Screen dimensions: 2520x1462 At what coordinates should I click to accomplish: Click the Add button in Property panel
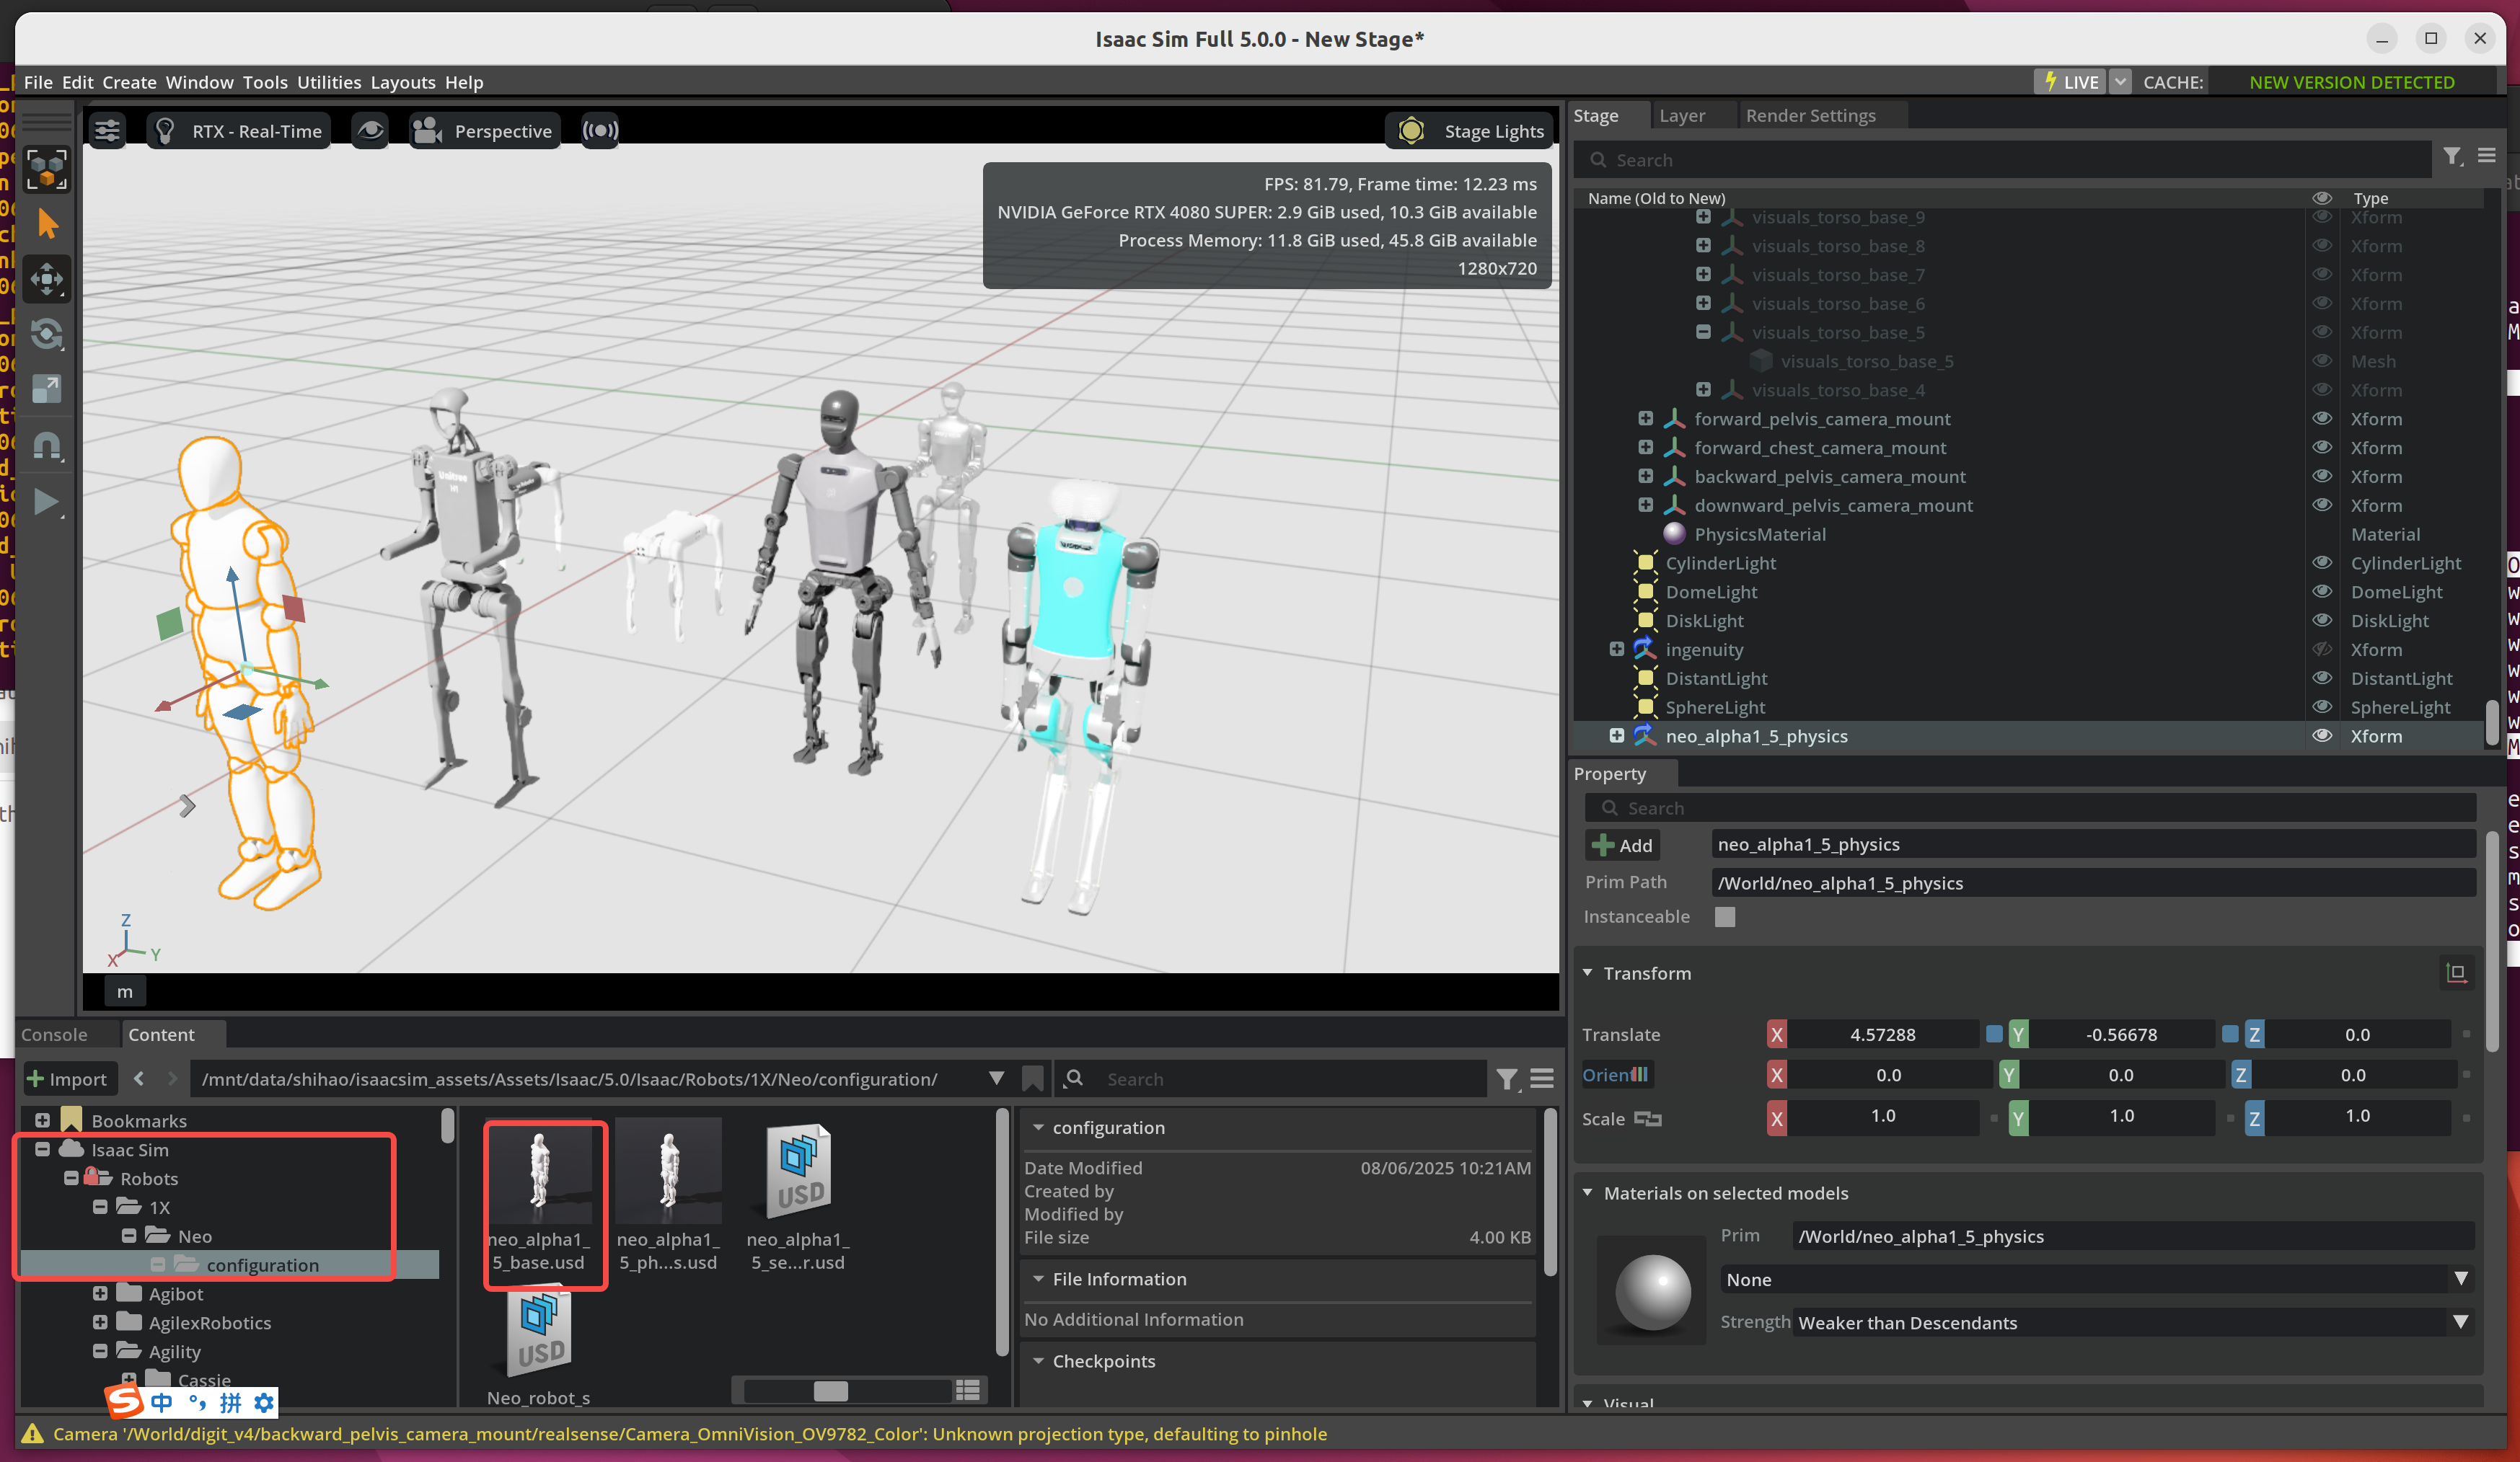[x=1622, y=844]
